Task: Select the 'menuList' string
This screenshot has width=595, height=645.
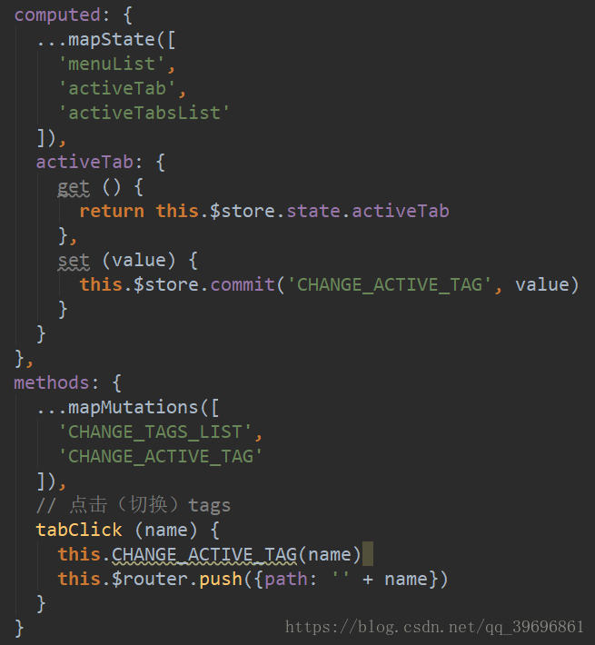Action: tap(112, 64)
